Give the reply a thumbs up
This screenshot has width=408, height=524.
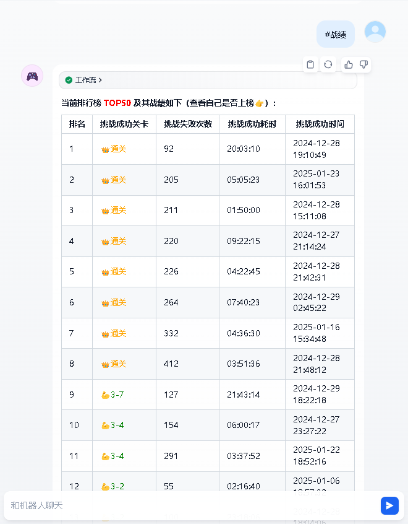point(349,64)
